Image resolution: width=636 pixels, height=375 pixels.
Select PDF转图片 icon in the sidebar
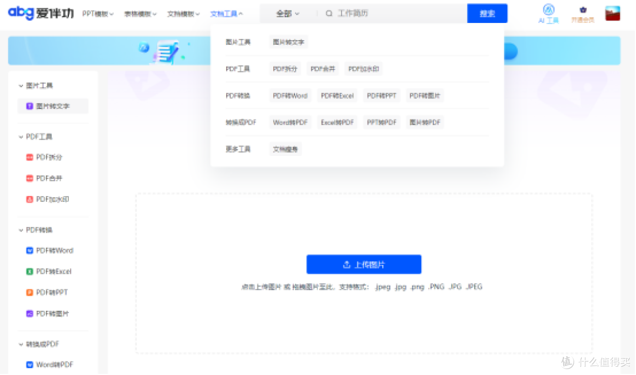pos(29,313)
